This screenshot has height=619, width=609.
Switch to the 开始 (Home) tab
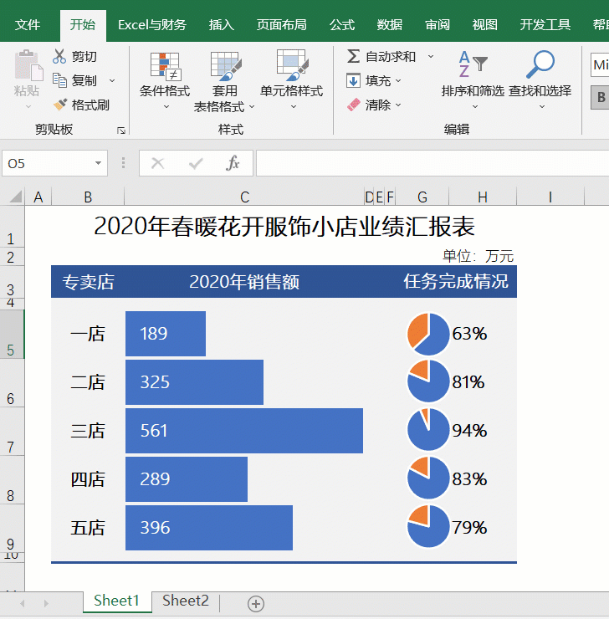click(x=83, y=25)
